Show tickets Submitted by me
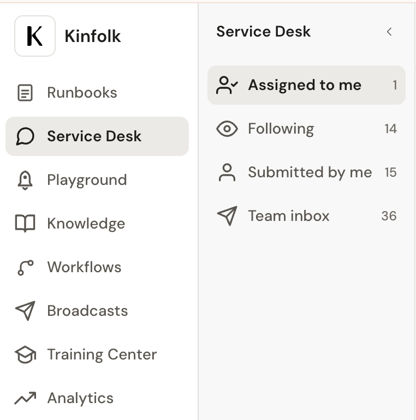The width and height of the screenshot is (416, 420). [x=306, y=172]
